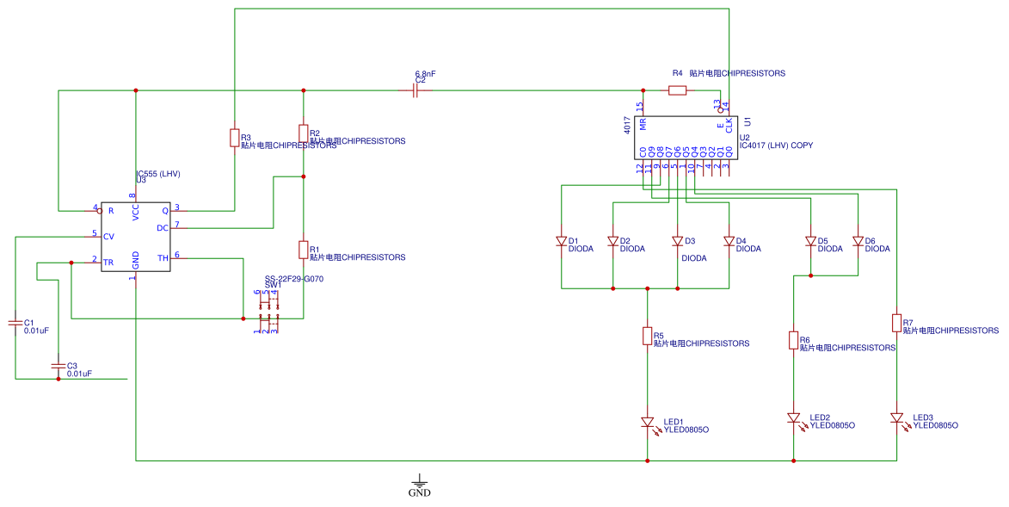
Task: Select the "SS-22F29-G070" switch part label
Action: click(x=294, y=279)
